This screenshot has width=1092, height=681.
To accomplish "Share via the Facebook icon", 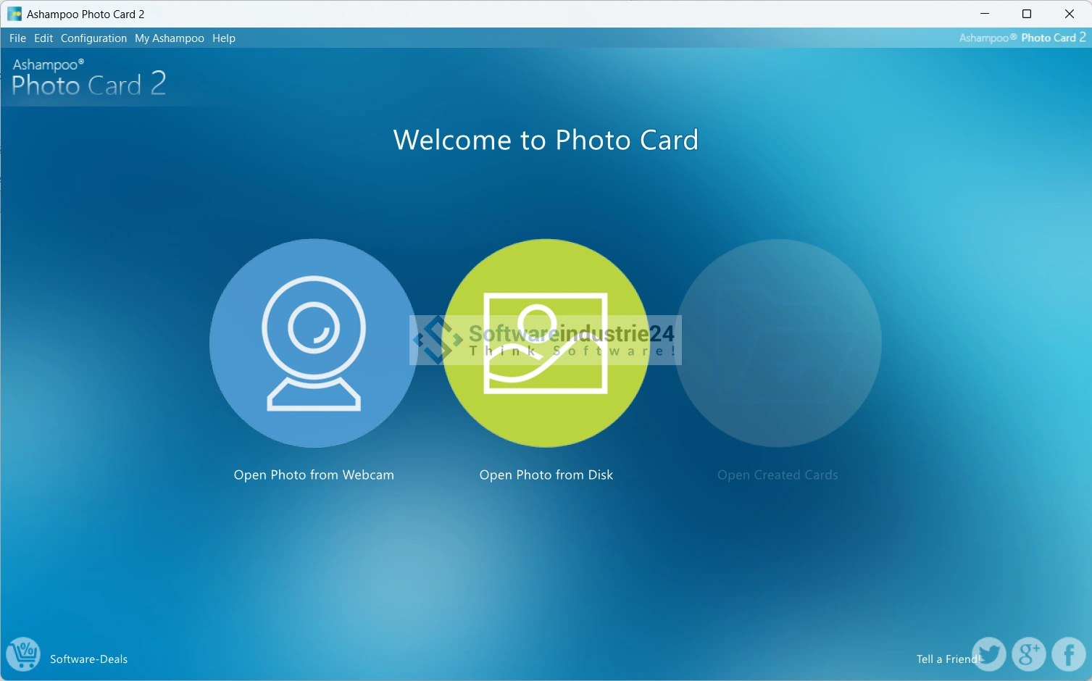I will click(1068, 654).
